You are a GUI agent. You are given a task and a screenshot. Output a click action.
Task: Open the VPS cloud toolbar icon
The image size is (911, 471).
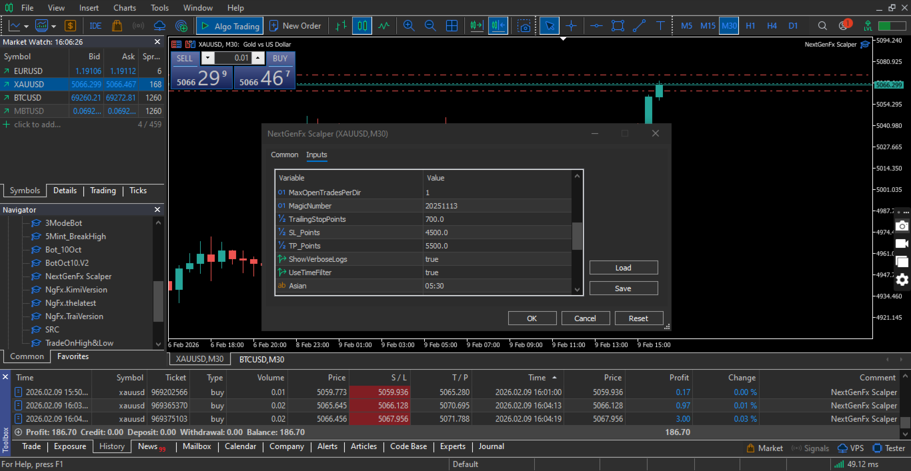click(x=160, y=26)
